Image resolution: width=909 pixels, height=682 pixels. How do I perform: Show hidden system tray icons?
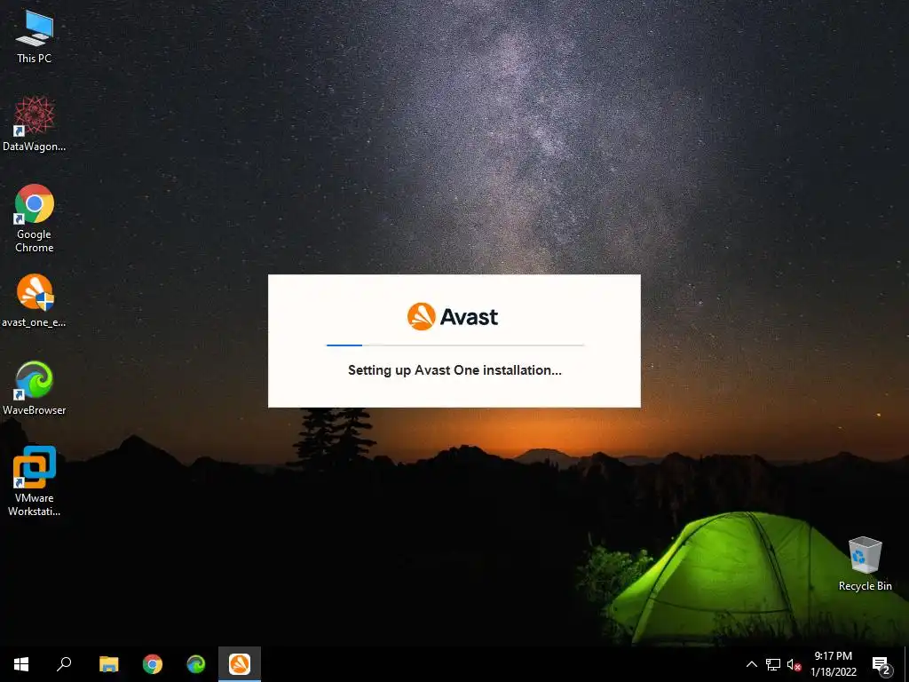751,664
